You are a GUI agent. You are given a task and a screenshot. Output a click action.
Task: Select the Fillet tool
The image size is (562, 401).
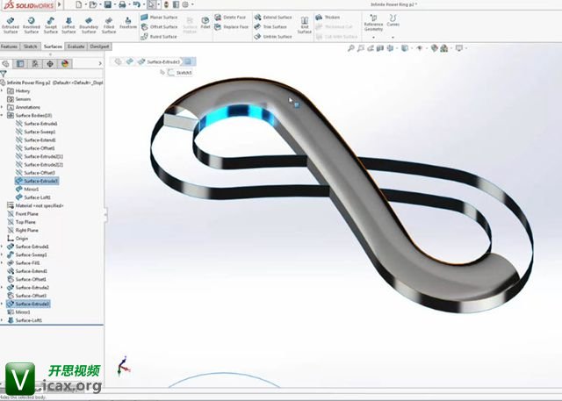pyautogui.click(x=205, y=23)
